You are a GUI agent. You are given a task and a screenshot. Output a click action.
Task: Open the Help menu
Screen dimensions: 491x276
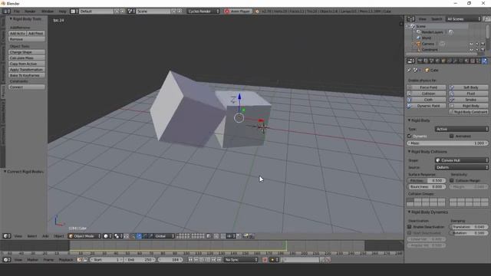[62, 11]
